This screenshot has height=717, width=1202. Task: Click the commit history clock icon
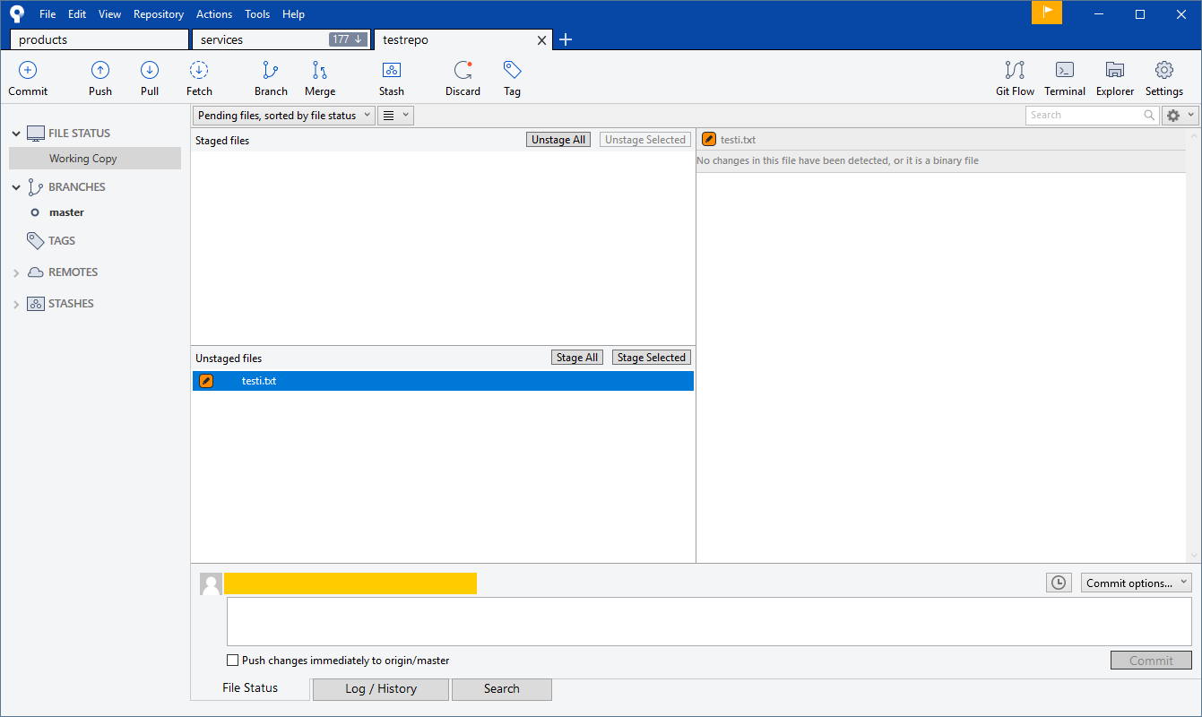click(x=1059, y=583)
